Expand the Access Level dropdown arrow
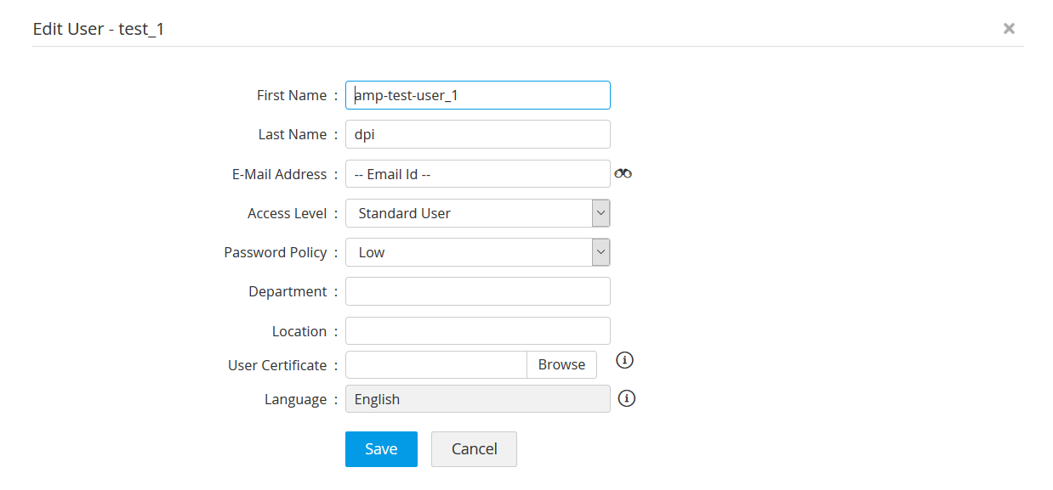The height and width of the screenshot is (490, 1053). (600, 213)
